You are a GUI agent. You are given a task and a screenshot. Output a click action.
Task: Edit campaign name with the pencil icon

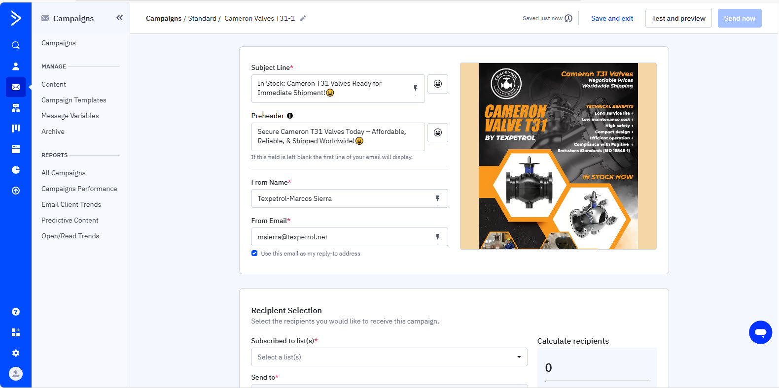click(303, 18)
